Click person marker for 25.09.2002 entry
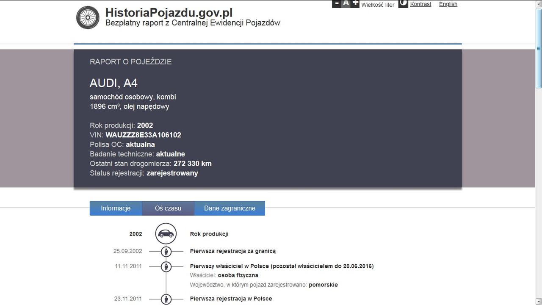This screenshot has height=305, width=542. click(x=166, y=251)
